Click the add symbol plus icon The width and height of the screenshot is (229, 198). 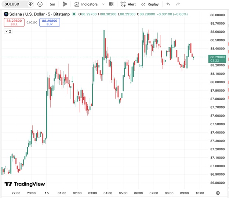(x=40, y=4)
